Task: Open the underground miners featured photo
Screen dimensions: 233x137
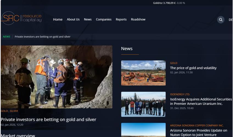Action: click(57, 77)
